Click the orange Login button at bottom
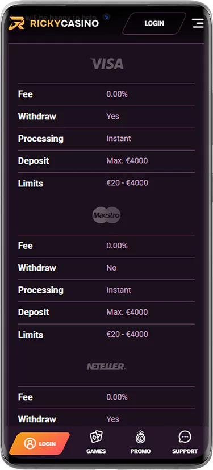 click(40, 444)
